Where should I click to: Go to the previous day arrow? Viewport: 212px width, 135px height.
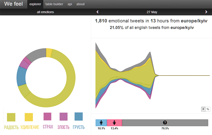pos(98,12)
